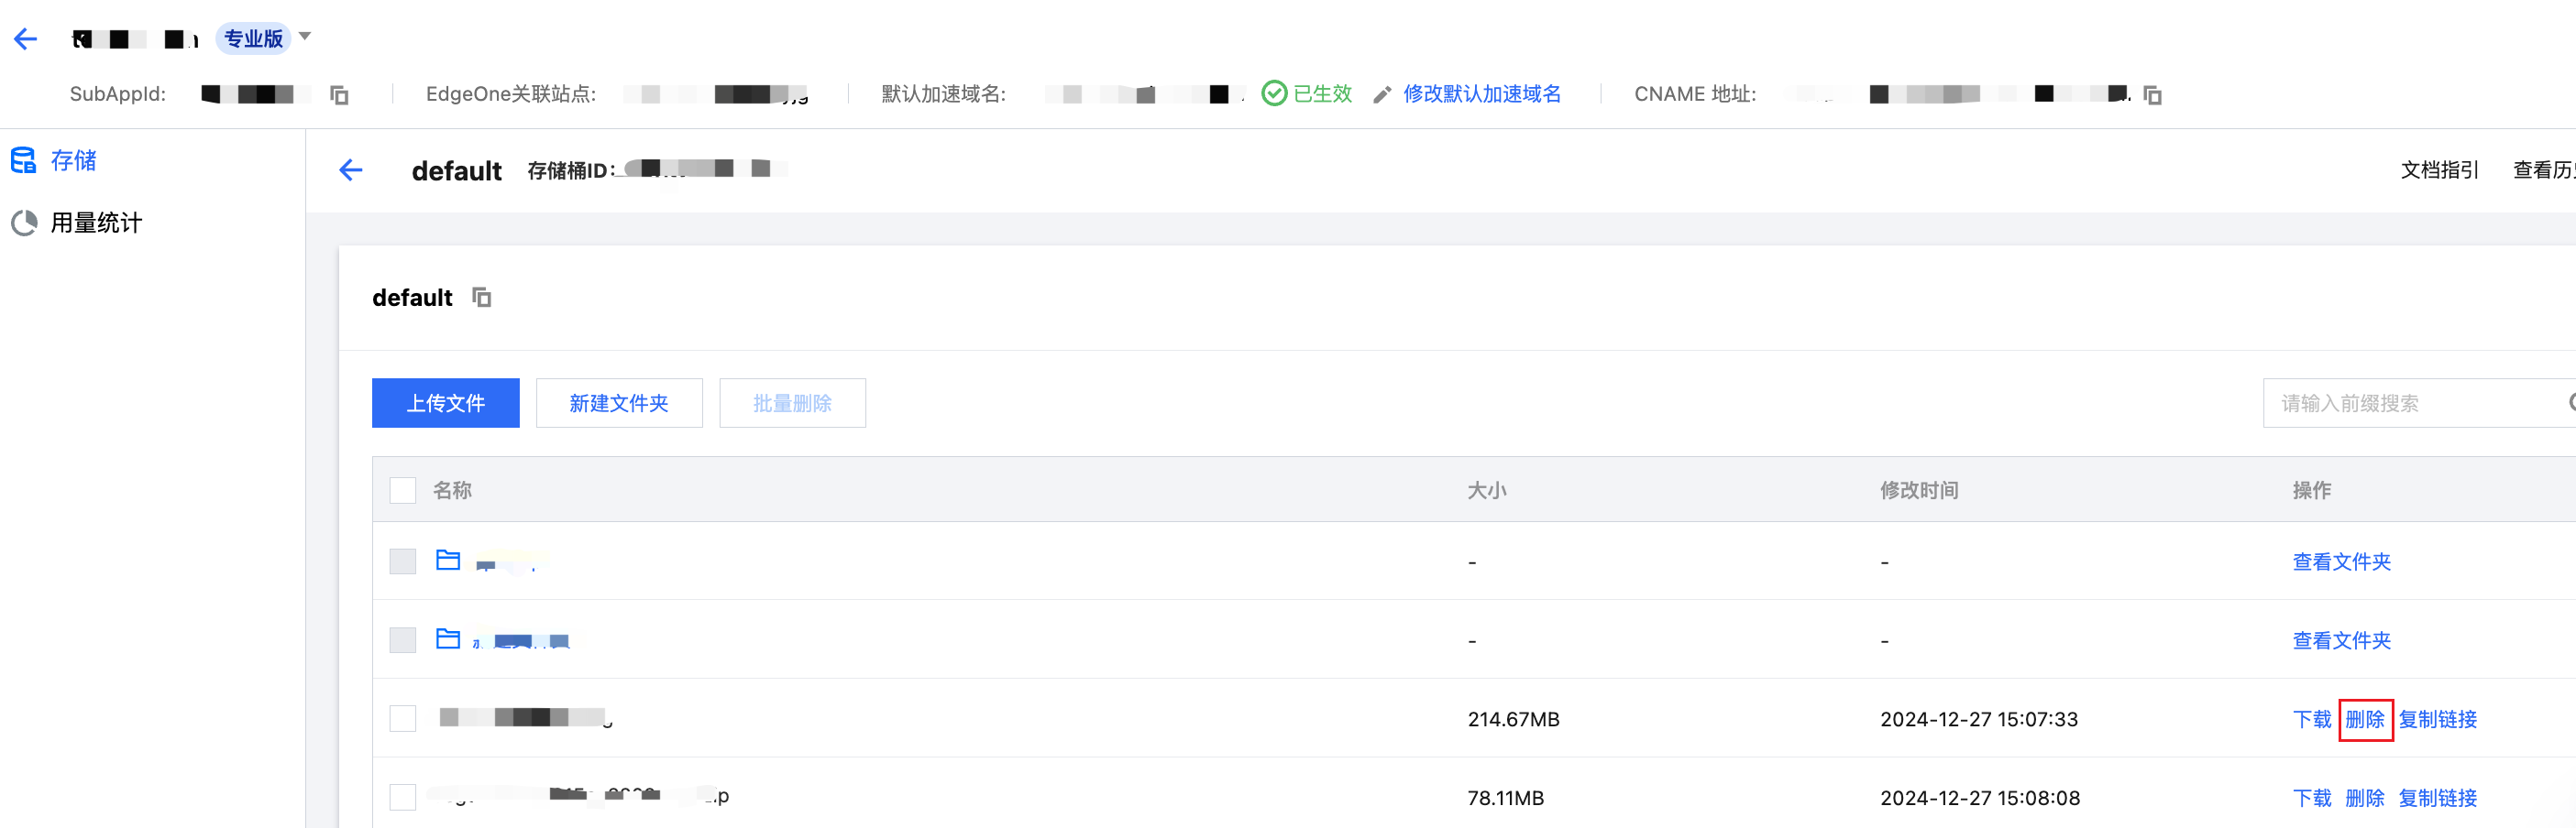Viewport: 2576px width, 828px height.
Task: Click 复制链接 for the 214.67MB file
Action: tap(2438, 720)
